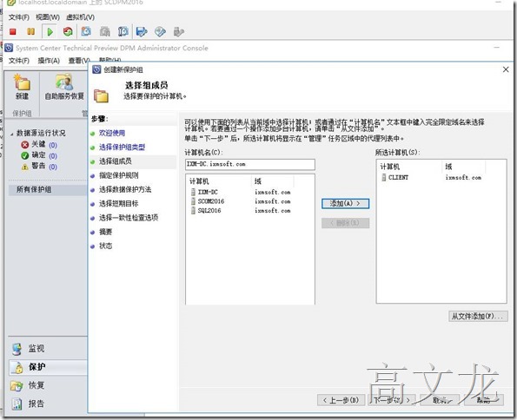Click the snapshot manager toolbar icon

(x=123, y=31)
